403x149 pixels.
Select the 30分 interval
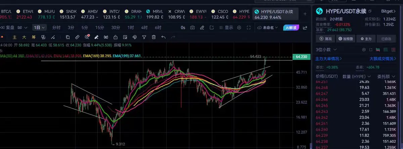click(116, 28)
